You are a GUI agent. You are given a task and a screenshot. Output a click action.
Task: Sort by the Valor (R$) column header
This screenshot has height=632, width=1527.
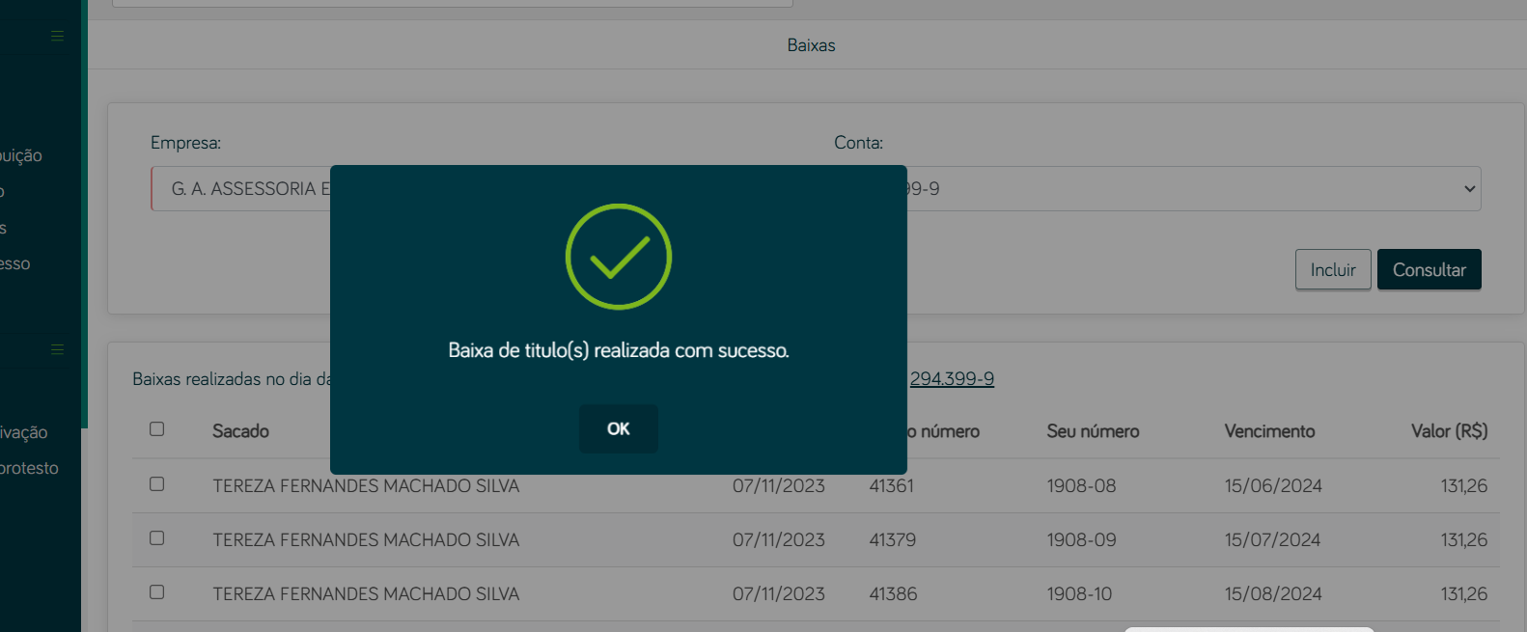click(1449, 431)
